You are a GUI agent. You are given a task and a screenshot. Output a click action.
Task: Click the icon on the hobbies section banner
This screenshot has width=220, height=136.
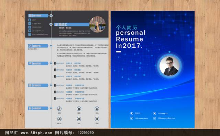coord(30,109)
